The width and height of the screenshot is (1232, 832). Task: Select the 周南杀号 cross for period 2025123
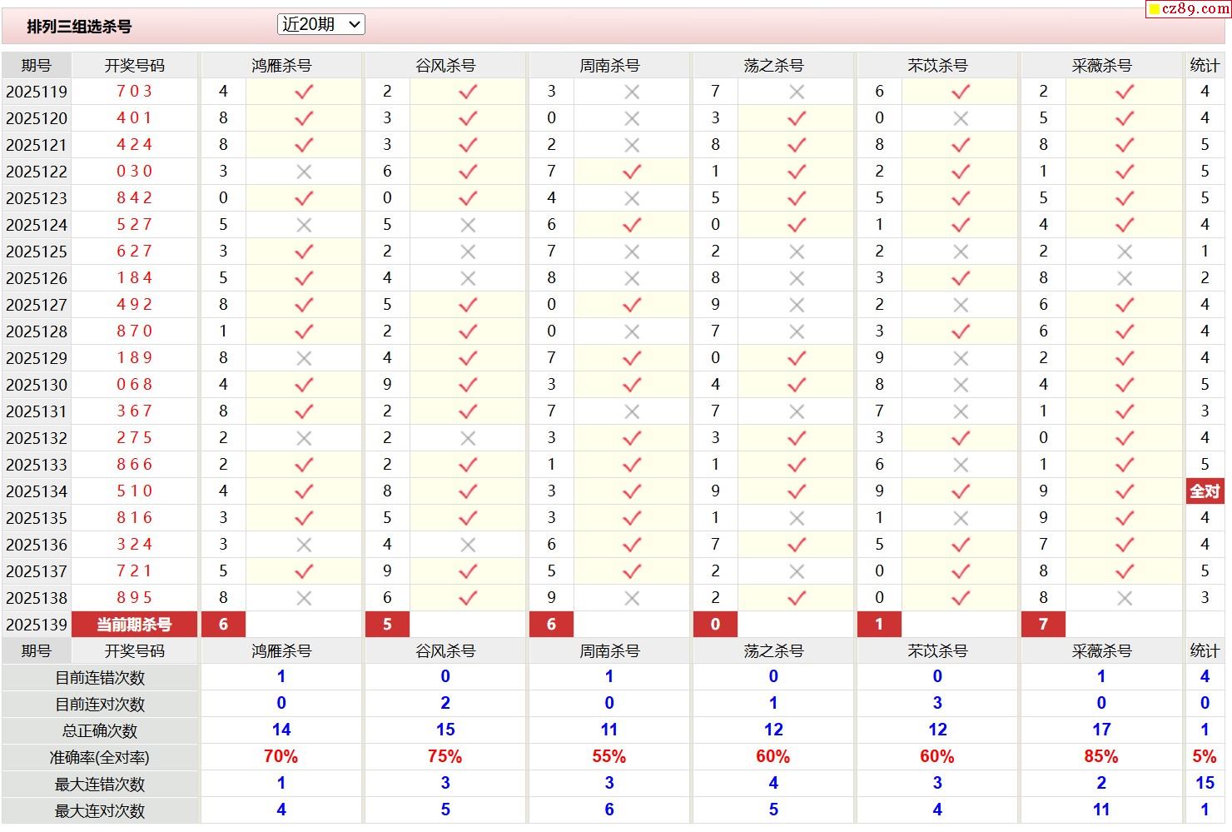click(x=632, y=198)
